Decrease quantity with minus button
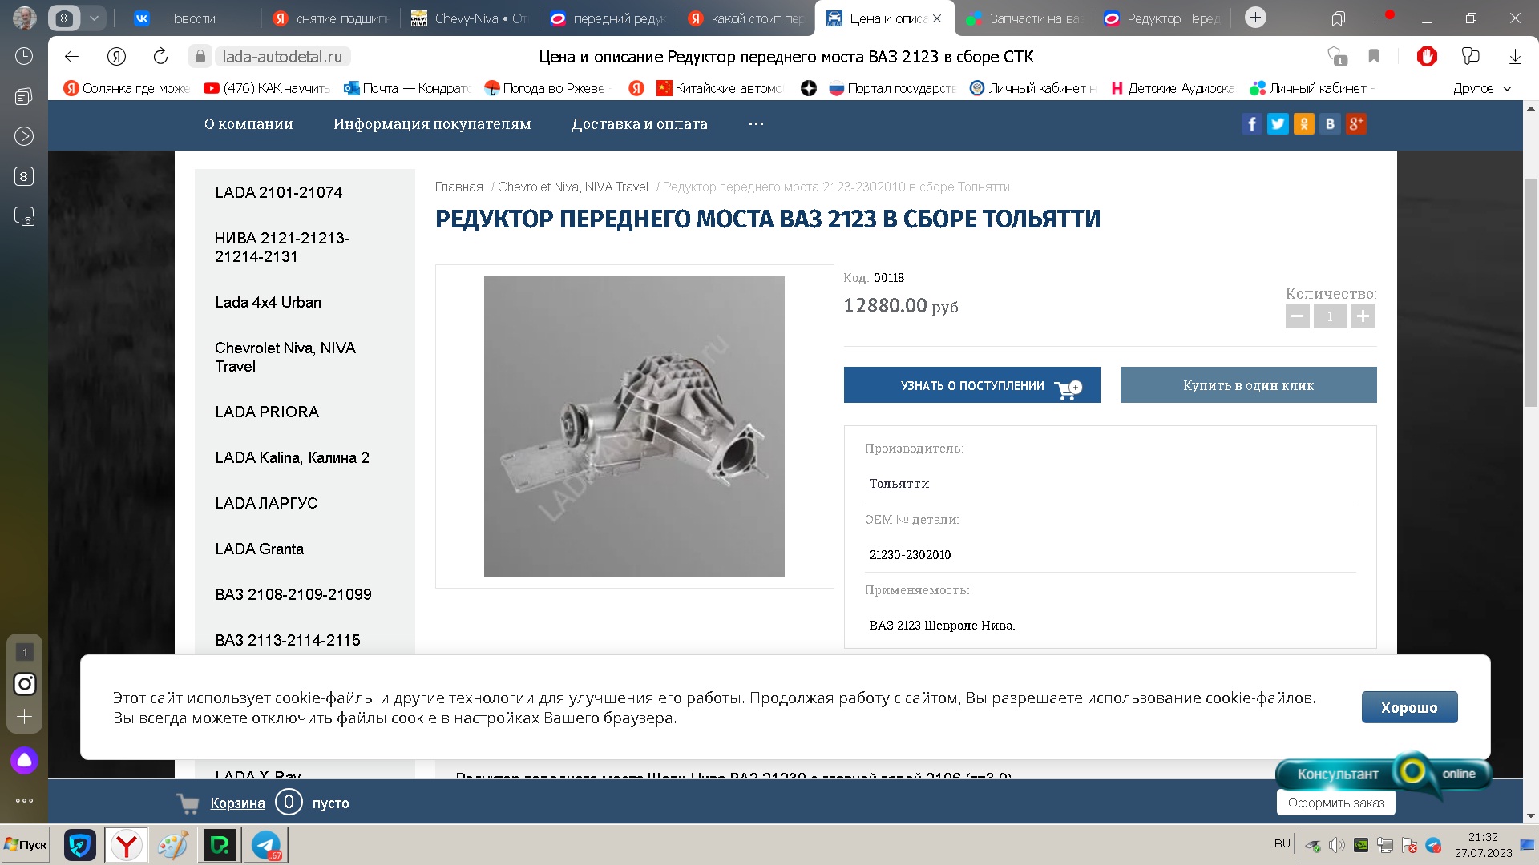 (x=1297, y=316)
